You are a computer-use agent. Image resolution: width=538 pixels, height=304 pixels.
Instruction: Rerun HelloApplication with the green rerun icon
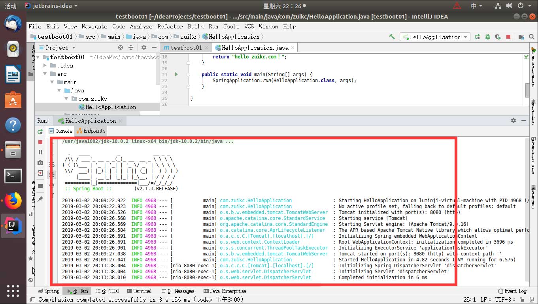(x=40, y=132)
